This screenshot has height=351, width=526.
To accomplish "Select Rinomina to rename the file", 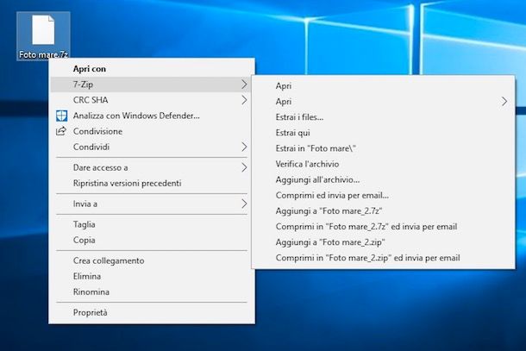I will [152, 292].
